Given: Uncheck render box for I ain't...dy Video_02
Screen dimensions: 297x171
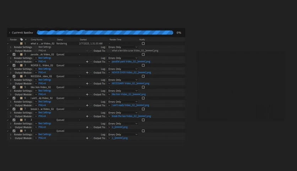Looking at the screenshot, I should [14, 98].
